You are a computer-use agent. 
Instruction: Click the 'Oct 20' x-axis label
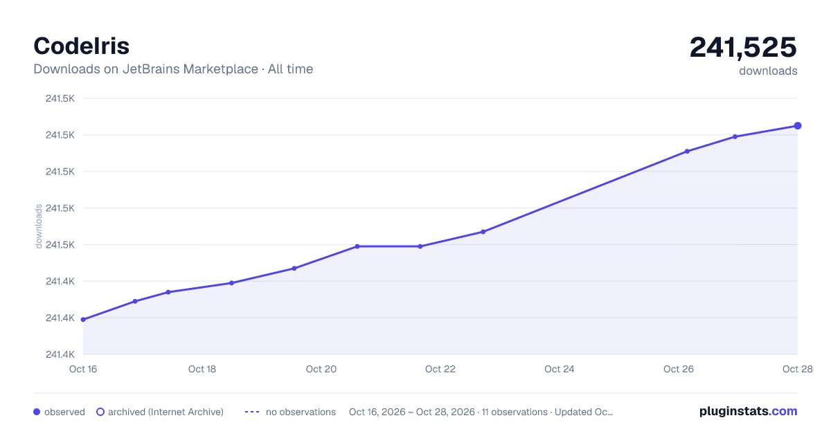[x=321, y=369]
